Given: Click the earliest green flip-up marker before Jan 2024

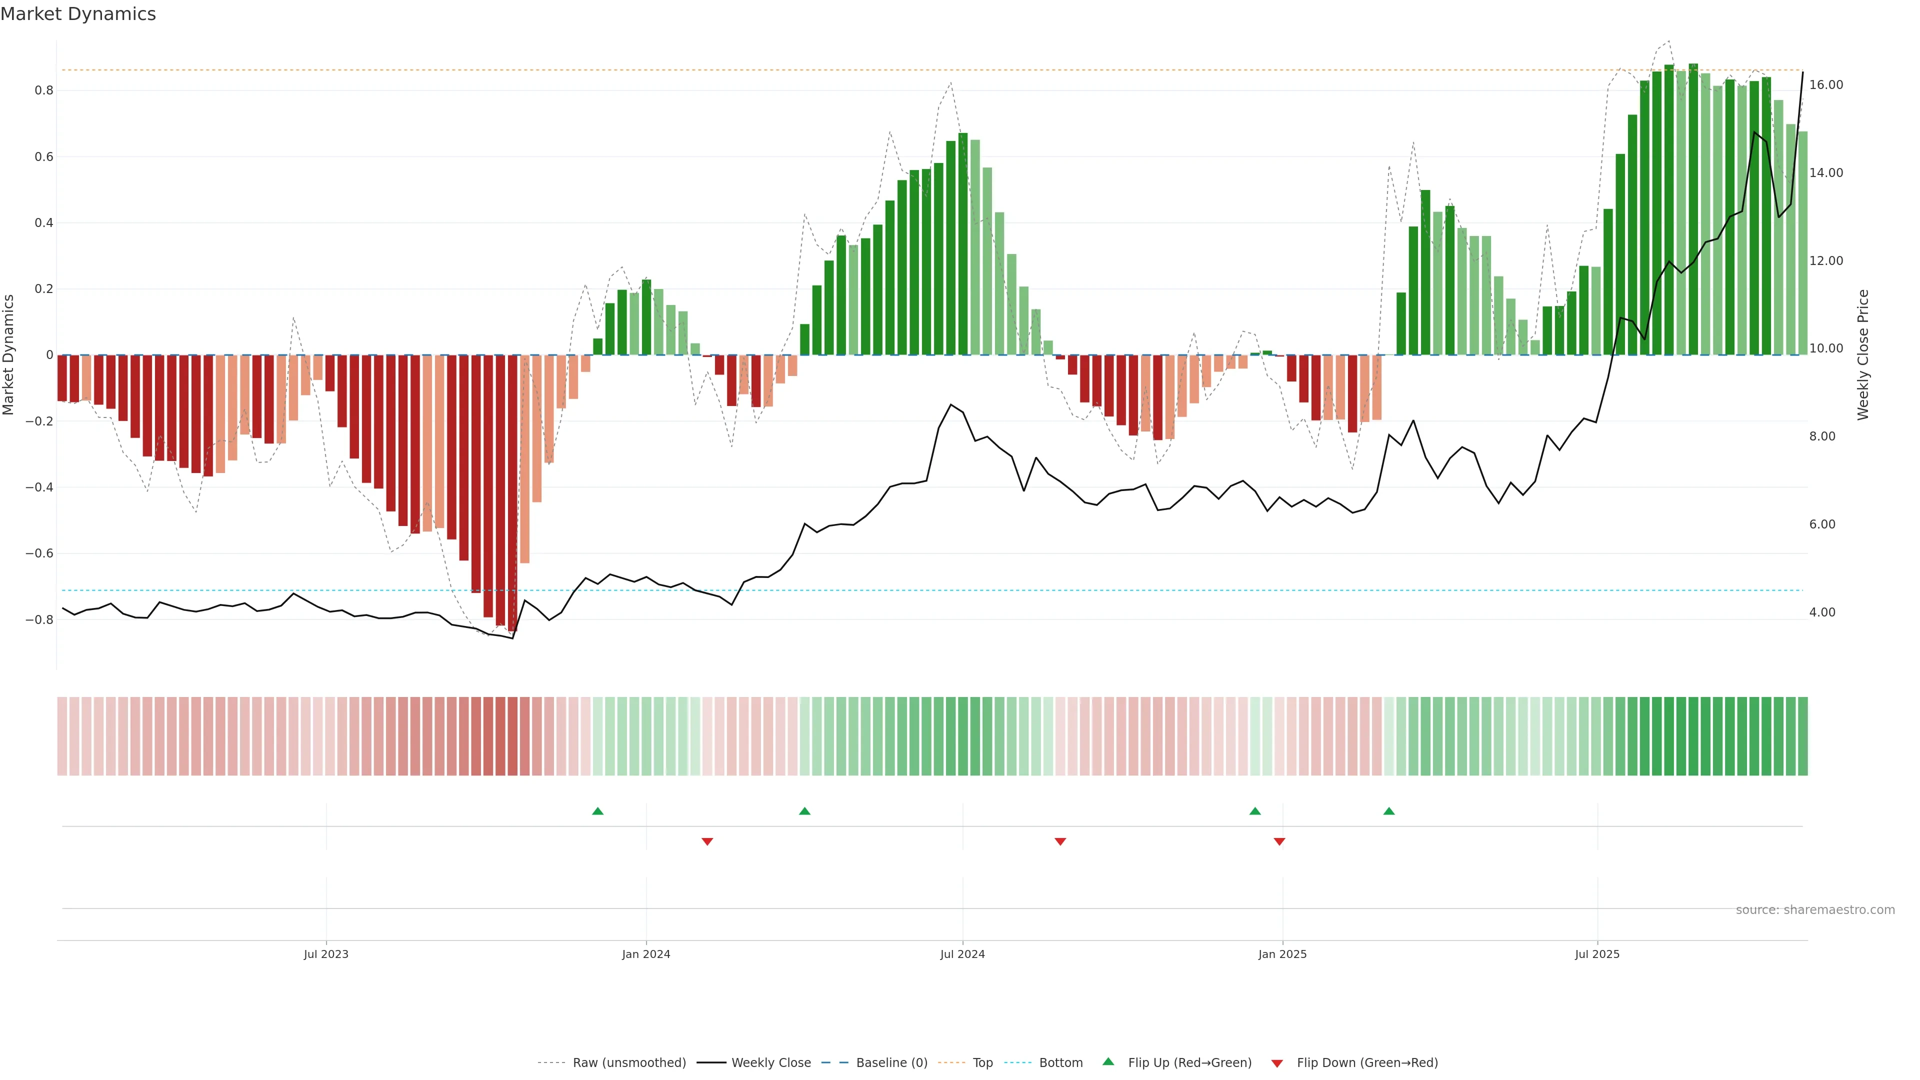Looking at the screenshot, I should tap(598, 811).
